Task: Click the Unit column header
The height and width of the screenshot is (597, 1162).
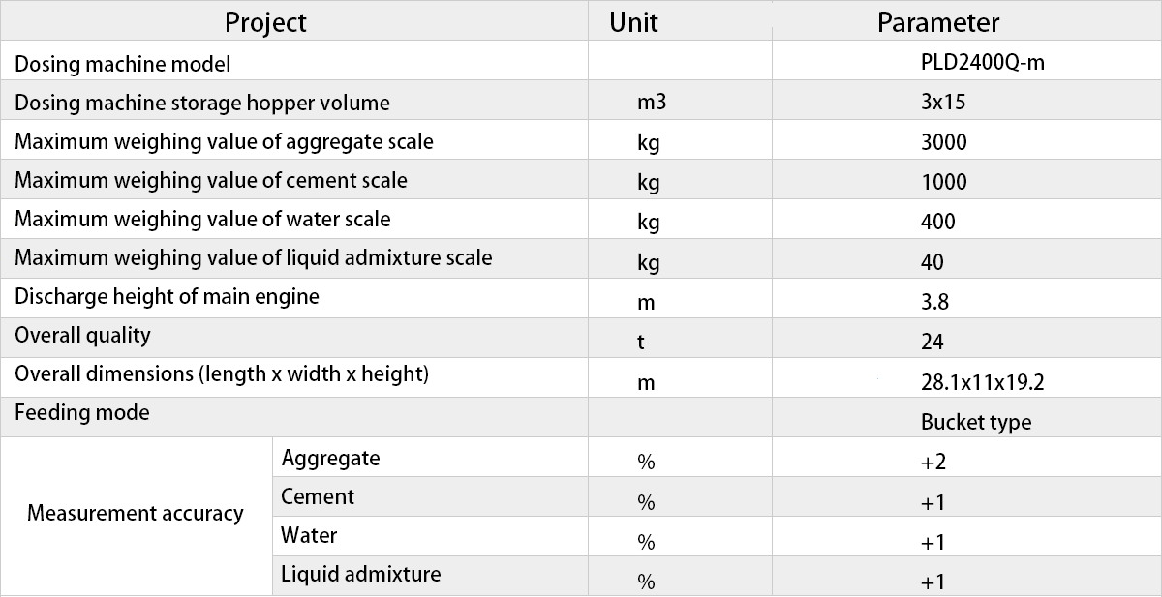Action: (633, 22)
